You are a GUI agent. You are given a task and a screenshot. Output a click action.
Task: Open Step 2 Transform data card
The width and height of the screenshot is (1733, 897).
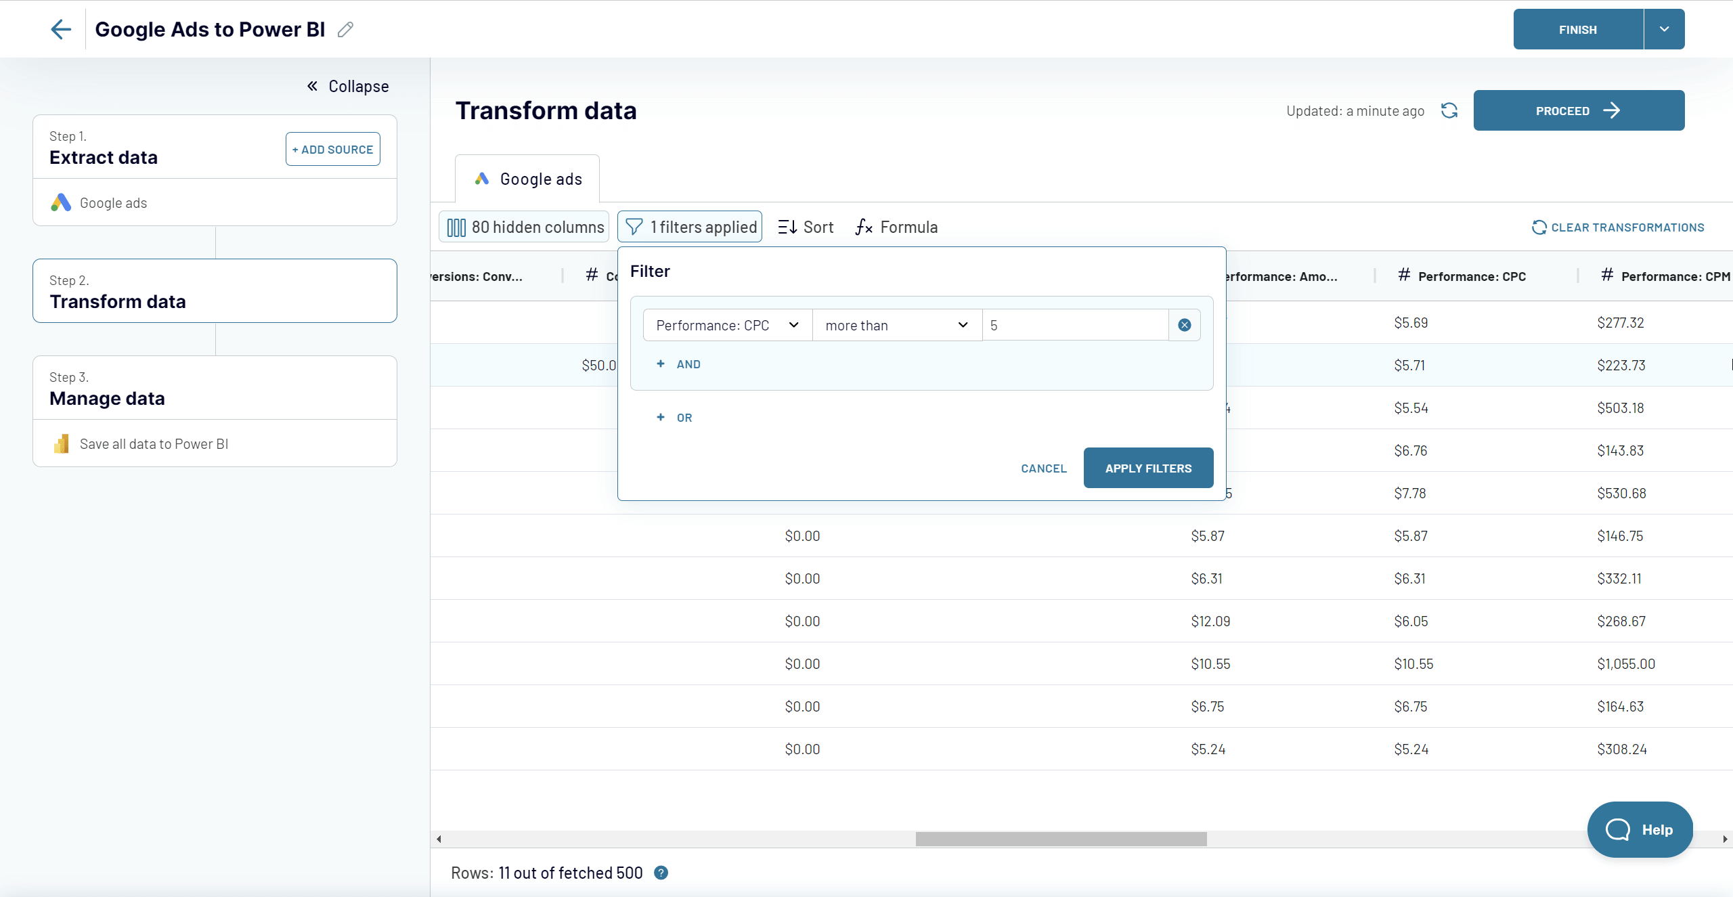pos(215,290)
